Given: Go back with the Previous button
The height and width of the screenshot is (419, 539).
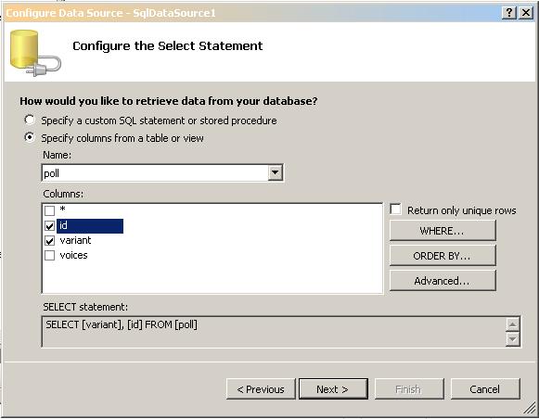Looking at the screenshot, I should [261, 389].
